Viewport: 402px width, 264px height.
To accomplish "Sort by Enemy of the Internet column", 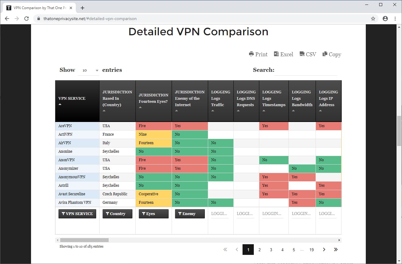I will tap(190, 101).
